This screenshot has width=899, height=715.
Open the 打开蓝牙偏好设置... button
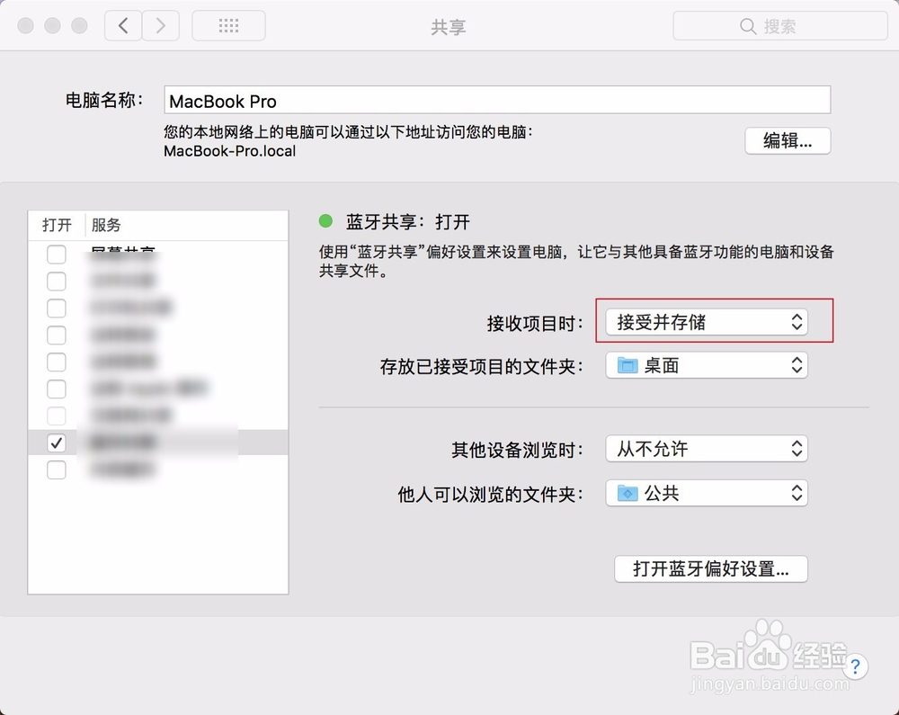[x=711, y=568]
